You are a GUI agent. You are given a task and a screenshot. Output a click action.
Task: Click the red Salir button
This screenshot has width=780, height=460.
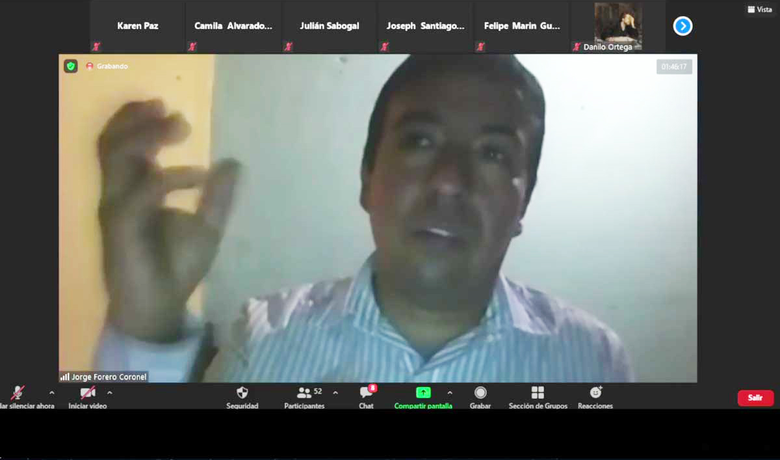tap(755, 398)
